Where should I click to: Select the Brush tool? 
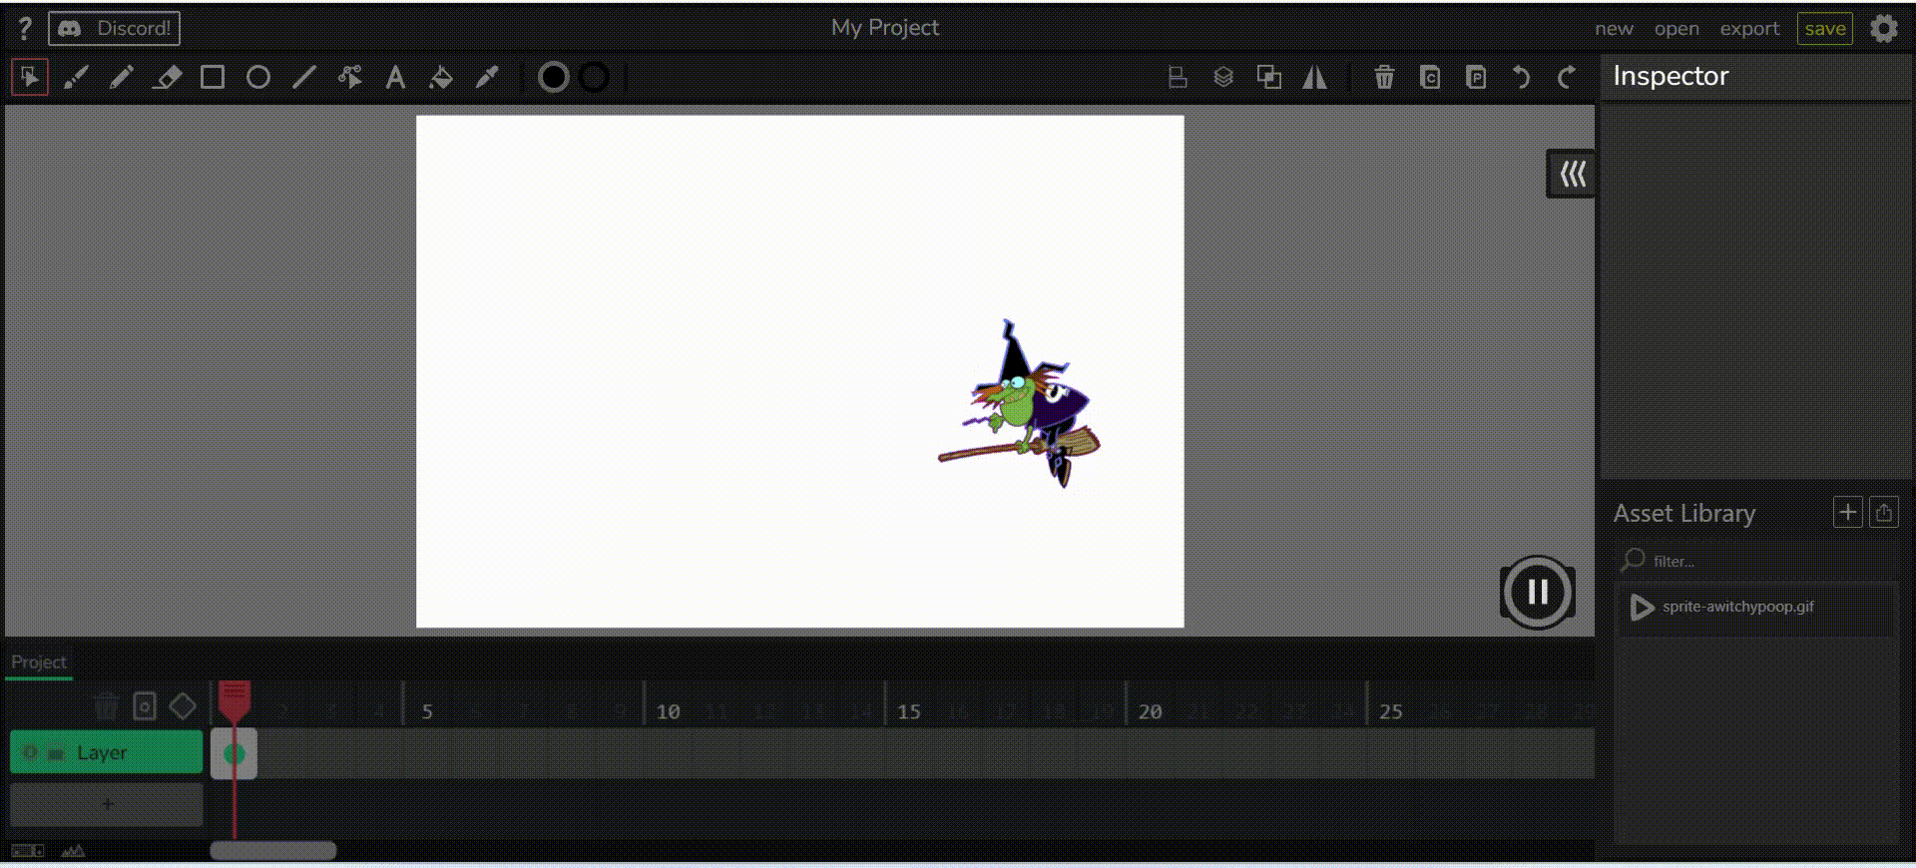tap(76, 77)
